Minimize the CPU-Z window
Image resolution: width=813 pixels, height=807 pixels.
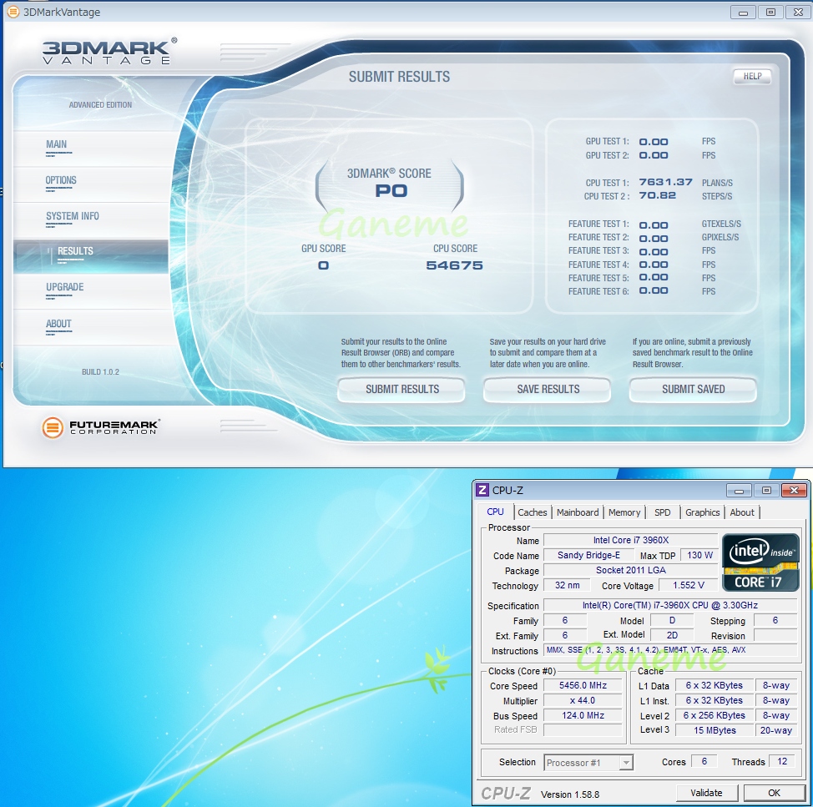[x=740, y=491]
